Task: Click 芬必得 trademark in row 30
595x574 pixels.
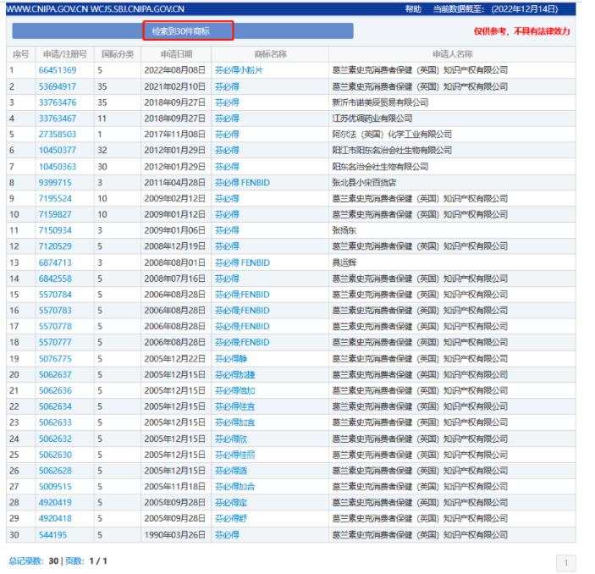Action: 227,535
